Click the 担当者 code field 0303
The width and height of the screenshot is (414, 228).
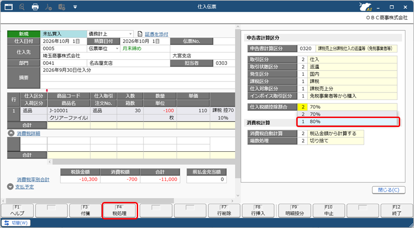[224, 63]
